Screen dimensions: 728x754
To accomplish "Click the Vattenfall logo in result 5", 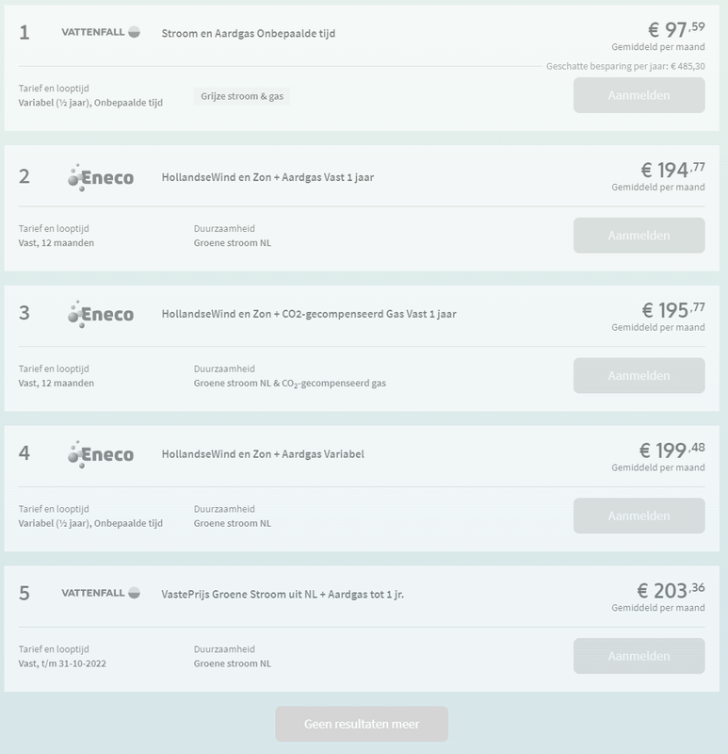I will (101, 593).
